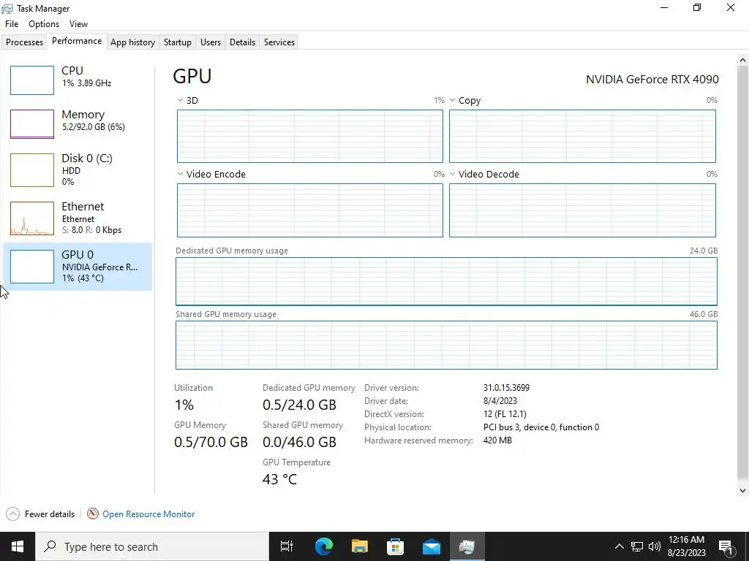Click the Task Manager title bar icon

(x=7, y=9)
